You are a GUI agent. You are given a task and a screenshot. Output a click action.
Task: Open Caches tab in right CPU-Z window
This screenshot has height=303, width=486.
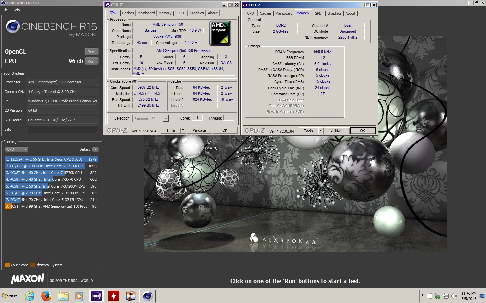click(x=266, y=13)
